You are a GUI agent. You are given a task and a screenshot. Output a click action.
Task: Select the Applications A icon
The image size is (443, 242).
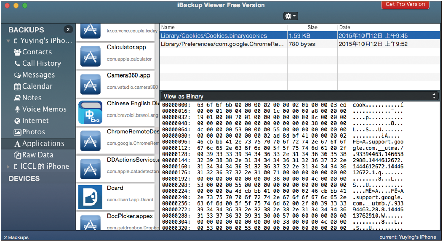18,144
